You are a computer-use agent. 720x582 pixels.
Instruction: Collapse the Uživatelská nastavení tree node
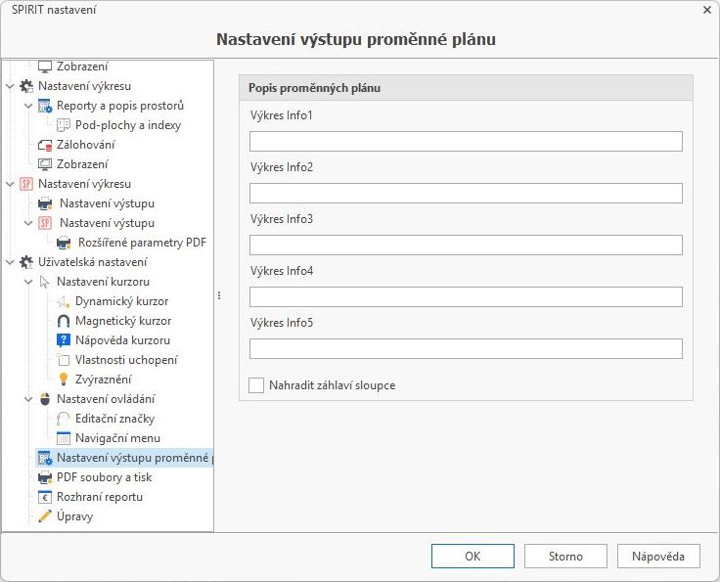coord(10,262)
